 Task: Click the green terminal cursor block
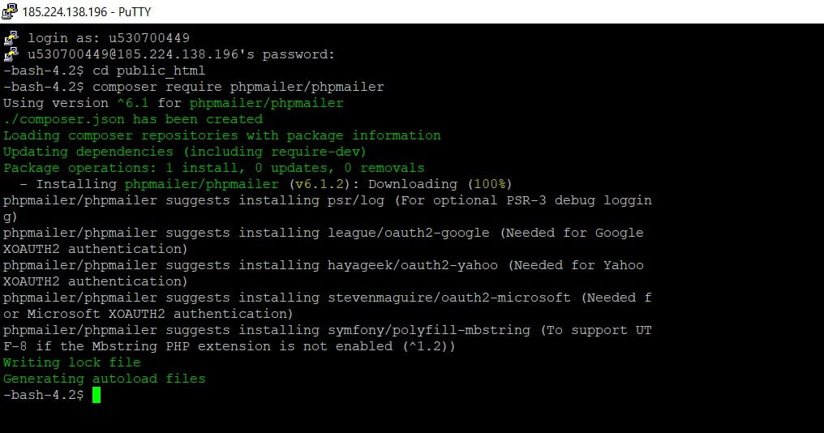click(x=97, y=395)
